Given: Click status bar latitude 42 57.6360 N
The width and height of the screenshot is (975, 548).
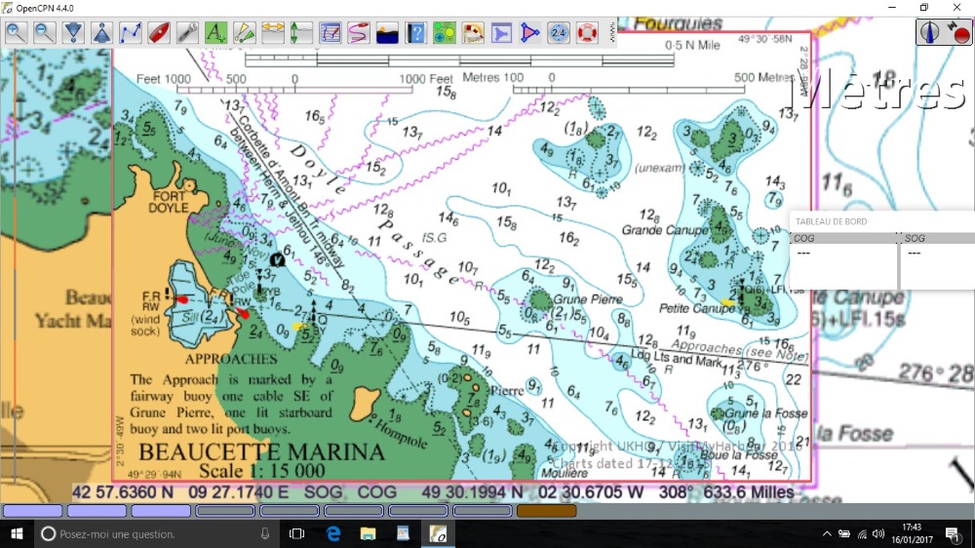Looking at the screenshot, I should pyautogui.click(x=123, y=492).
